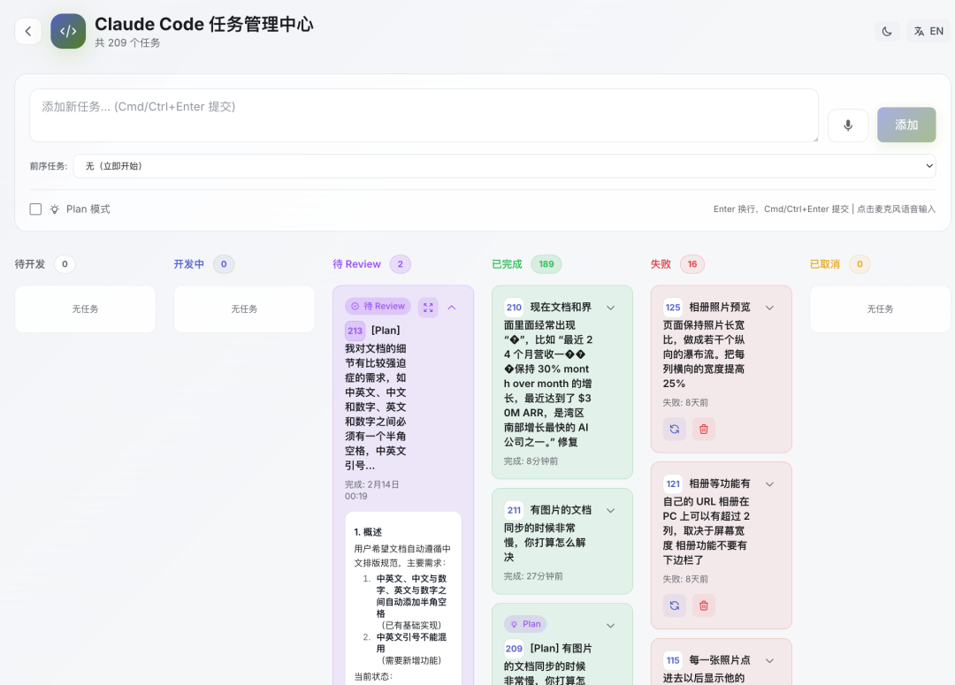This screenshot has height=685, width=955.
Task: Enable the Plan 模式 checkbox
Action: click(35, 209)
